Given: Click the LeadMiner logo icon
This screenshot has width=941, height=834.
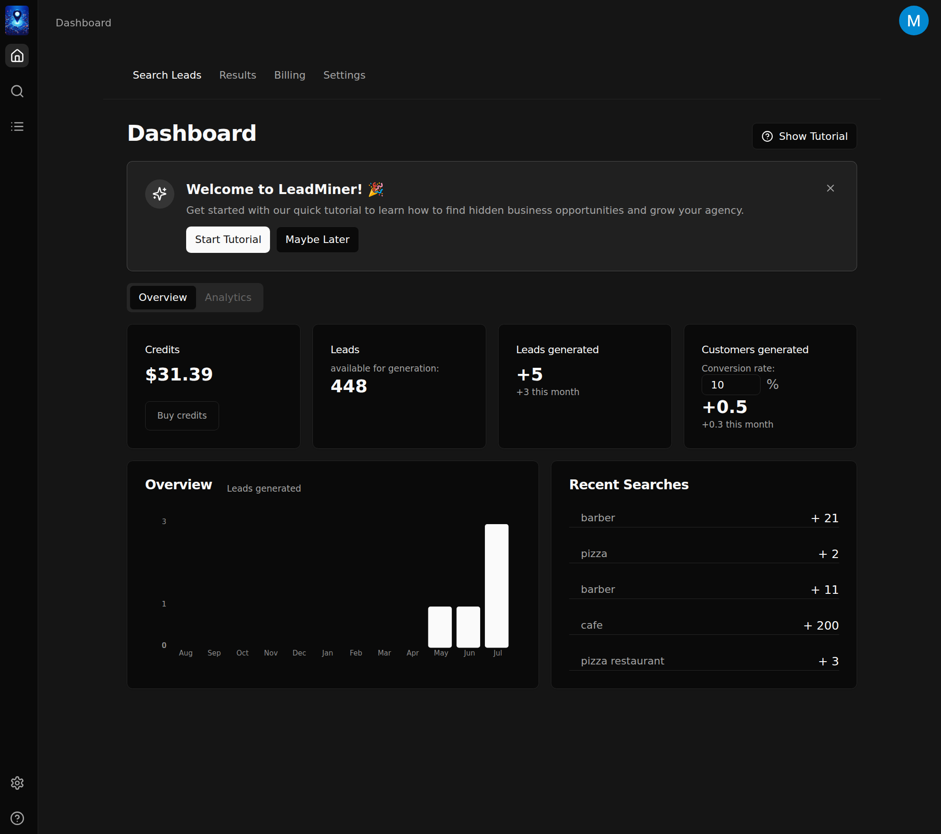Looking at the screenshot, I should pyautogui.click(x=17, y=20).
